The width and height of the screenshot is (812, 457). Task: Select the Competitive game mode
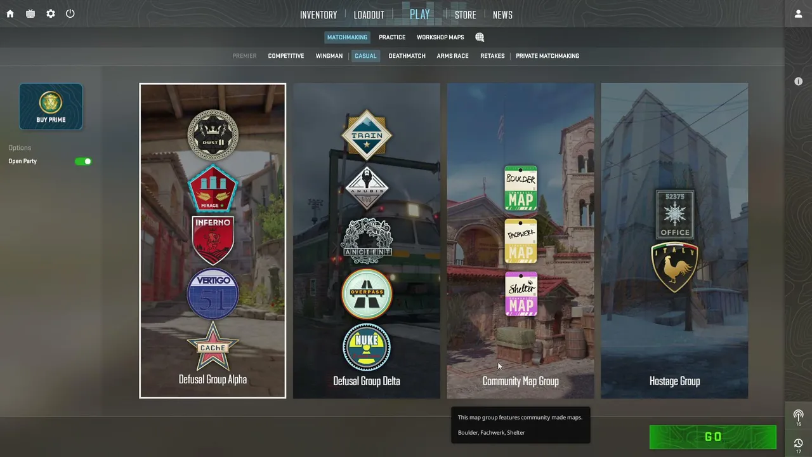tap(286, 56)
